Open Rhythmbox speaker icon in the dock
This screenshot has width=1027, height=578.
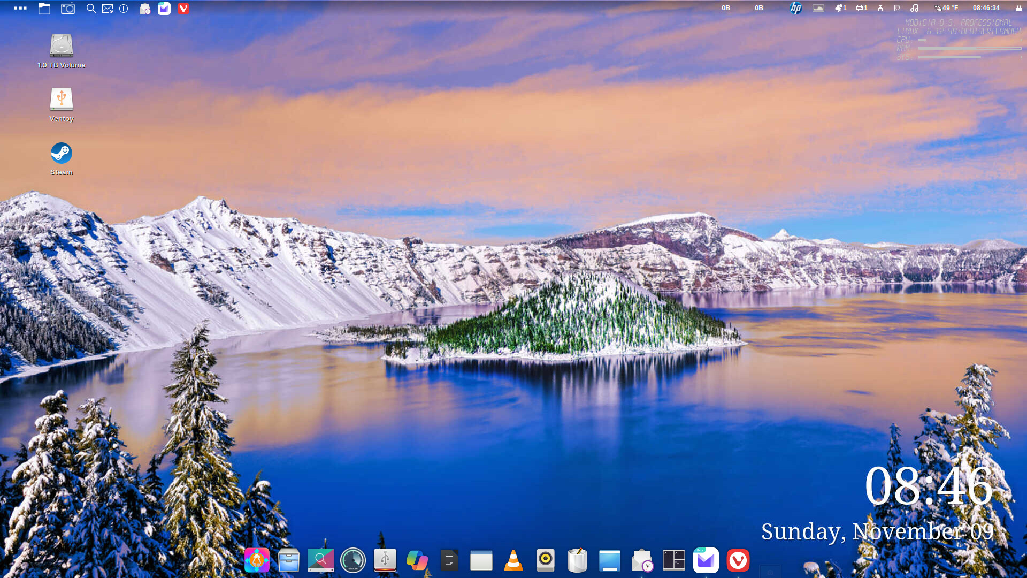(x=545, y=560)
